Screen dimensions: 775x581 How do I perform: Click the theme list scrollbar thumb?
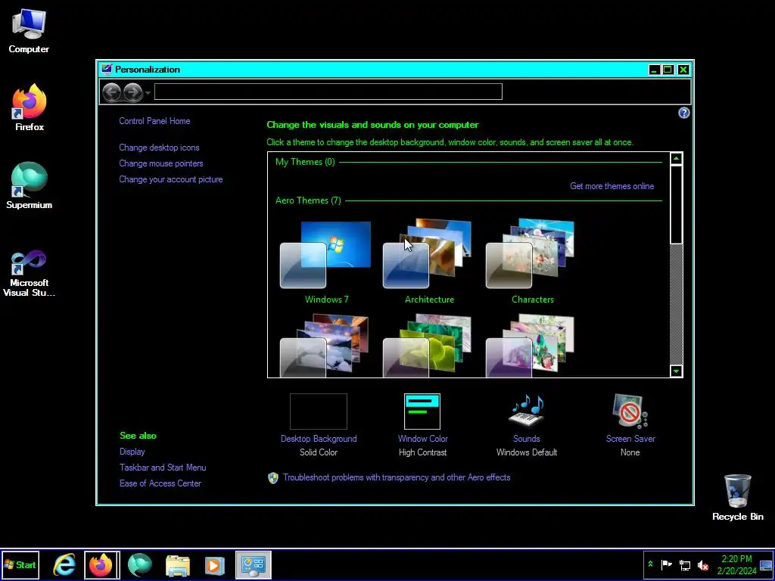click(676, 204)
